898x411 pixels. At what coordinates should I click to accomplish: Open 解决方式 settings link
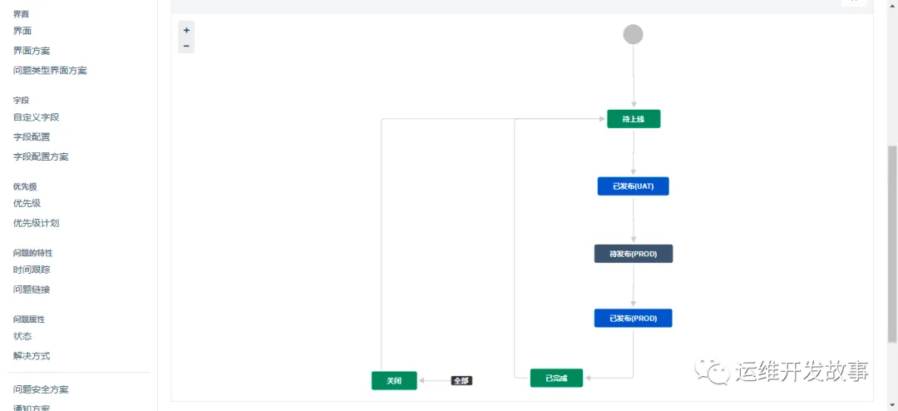pos(32,356)
